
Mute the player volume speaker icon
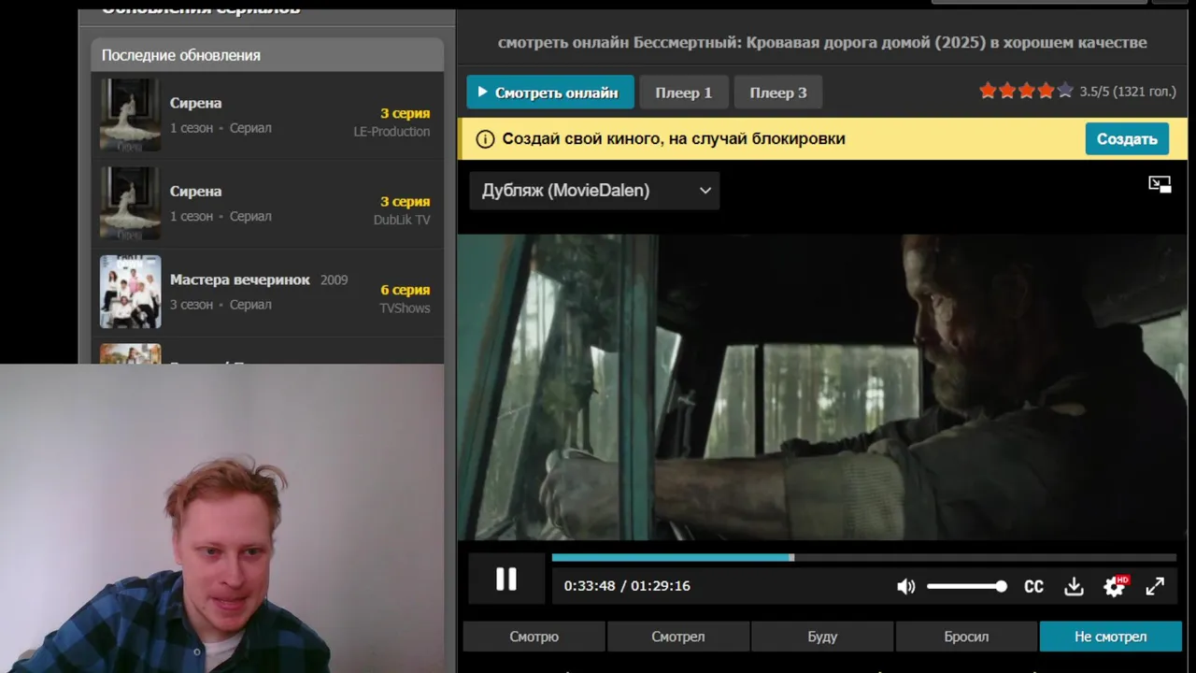[x=905, y=587]
